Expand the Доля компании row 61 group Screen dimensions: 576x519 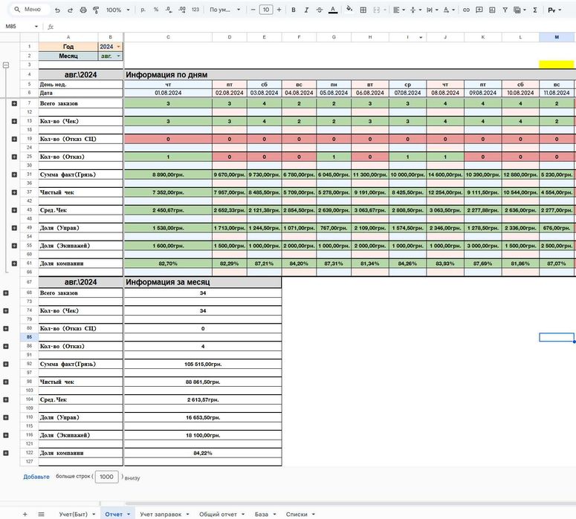[14, 263]
